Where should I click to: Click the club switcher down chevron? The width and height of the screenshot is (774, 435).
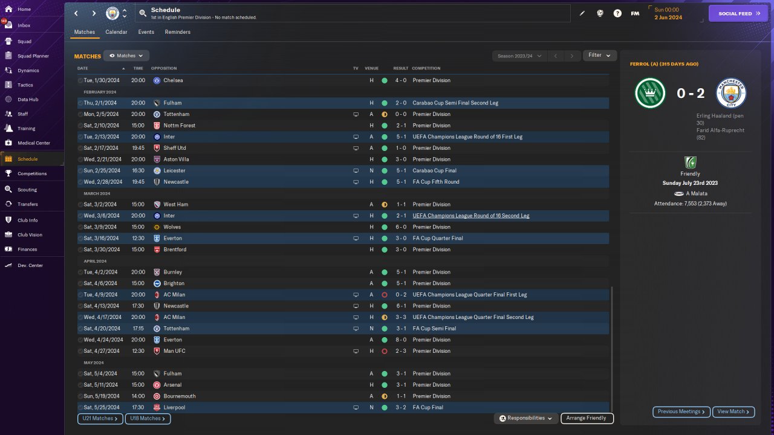coord(125,17)
